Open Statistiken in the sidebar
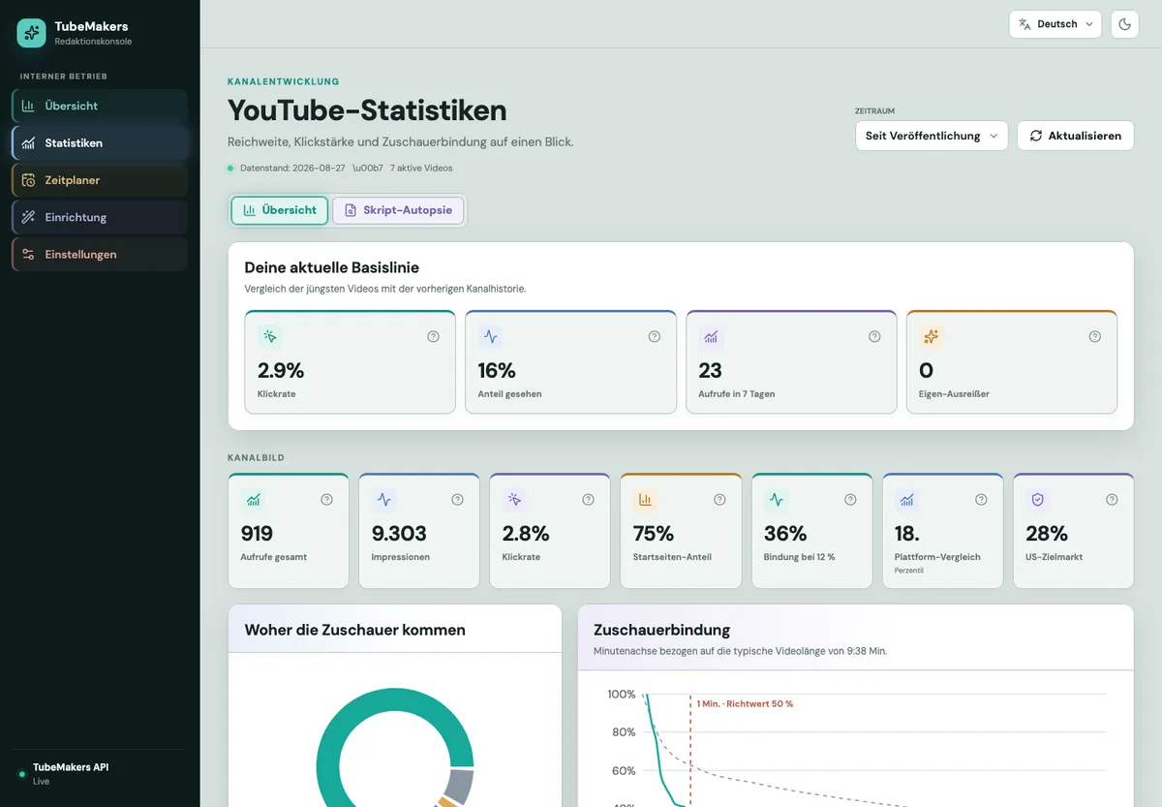The height and width of the screenshot is (807, 1162). pos(100,142)
